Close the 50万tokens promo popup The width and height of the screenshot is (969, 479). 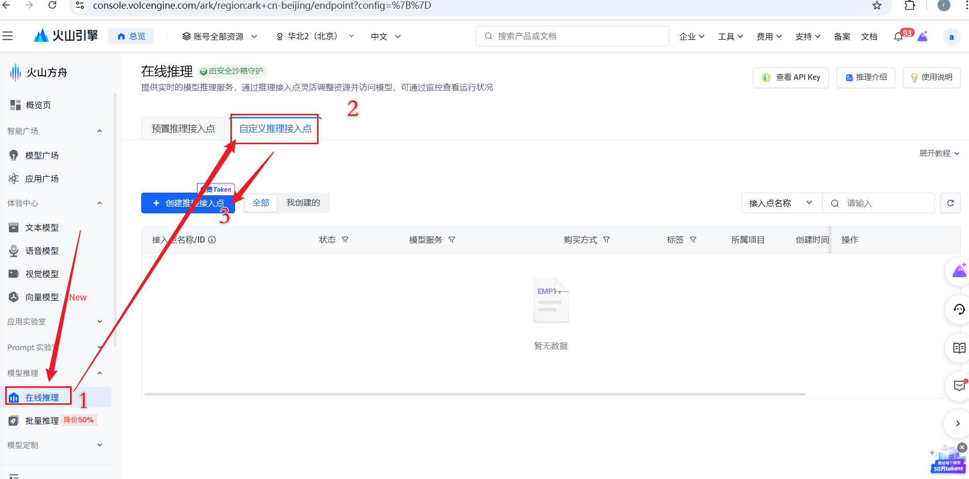coord(962,448)
